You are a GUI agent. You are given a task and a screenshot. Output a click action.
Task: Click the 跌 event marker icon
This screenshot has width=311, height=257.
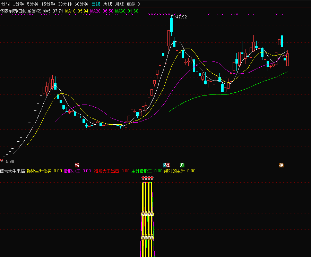[x=182, y=165]
